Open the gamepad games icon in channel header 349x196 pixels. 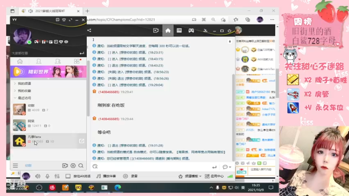click(x=191, y=30)
